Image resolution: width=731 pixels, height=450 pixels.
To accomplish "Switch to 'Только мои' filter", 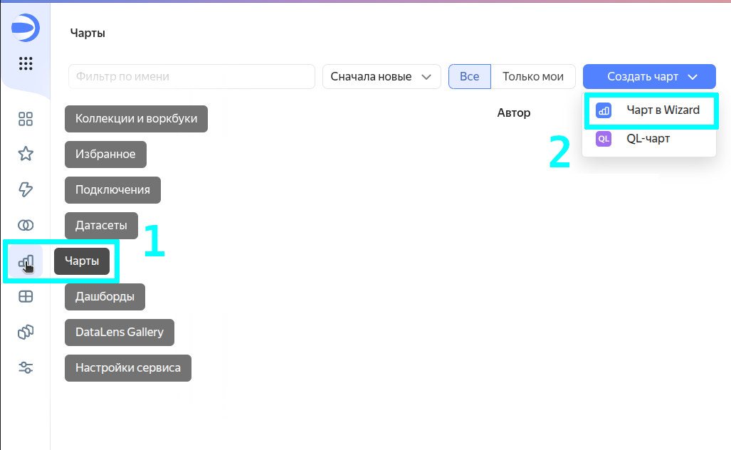I will coord(532,77).
